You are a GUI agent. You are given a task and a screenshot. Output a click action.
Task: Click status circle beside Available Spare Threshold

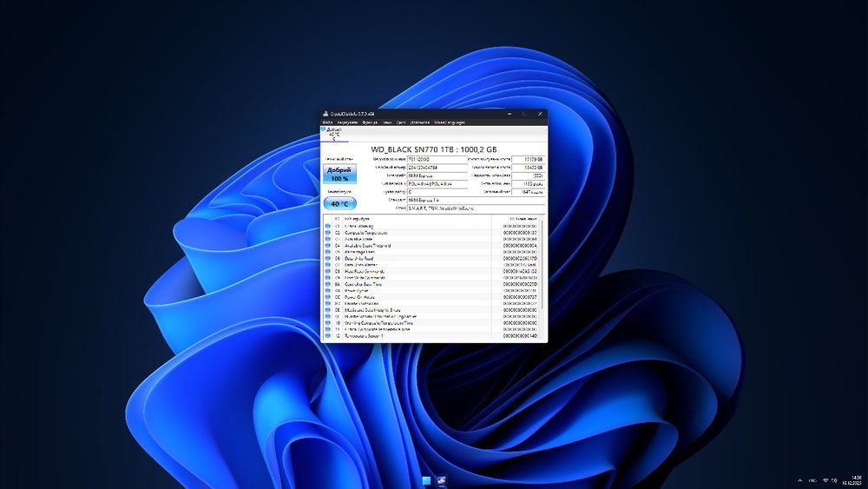[328, 245]
